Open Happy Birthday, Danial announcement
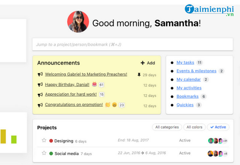This screenshot has width=240, height=165. pyautogui.click(x=67, y=85)
